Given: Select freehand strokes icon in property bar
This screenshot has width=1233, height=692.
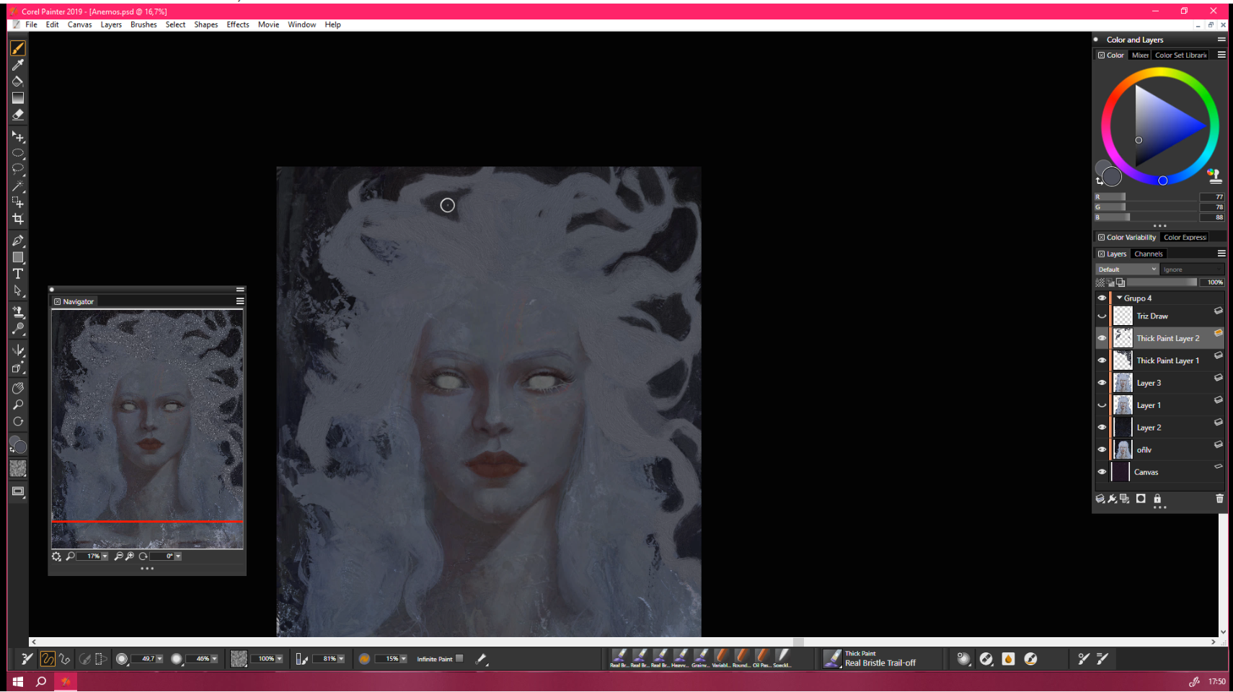Looking at the screenshot, I should click(48, 659).
